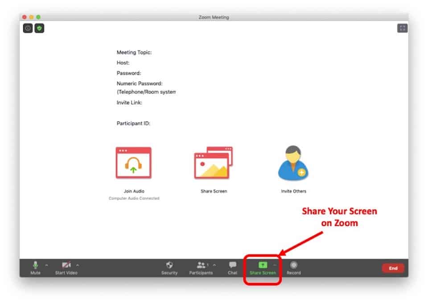Click the Invite Others person icon

293,163
